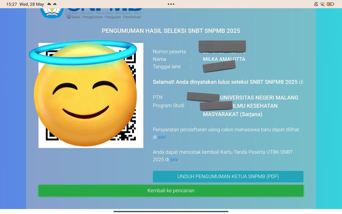Select ILMU KESEHATAN text
This screenshot has width=342, height=214.
pyautogui.click(x=255, y=106)
